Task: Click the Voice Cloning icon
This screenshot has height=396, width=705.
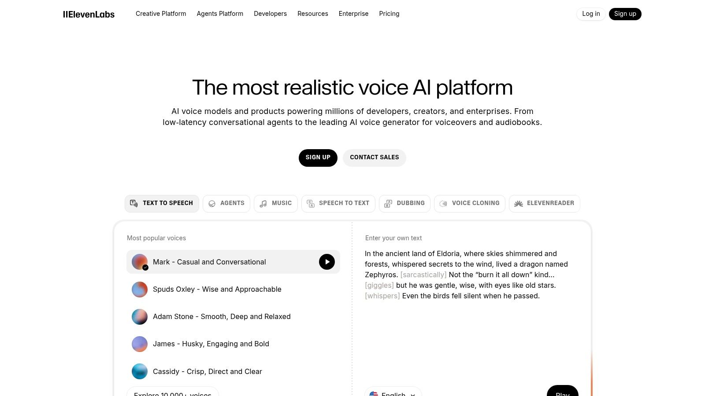Action: pyautogui.click(x=442, y=203)
